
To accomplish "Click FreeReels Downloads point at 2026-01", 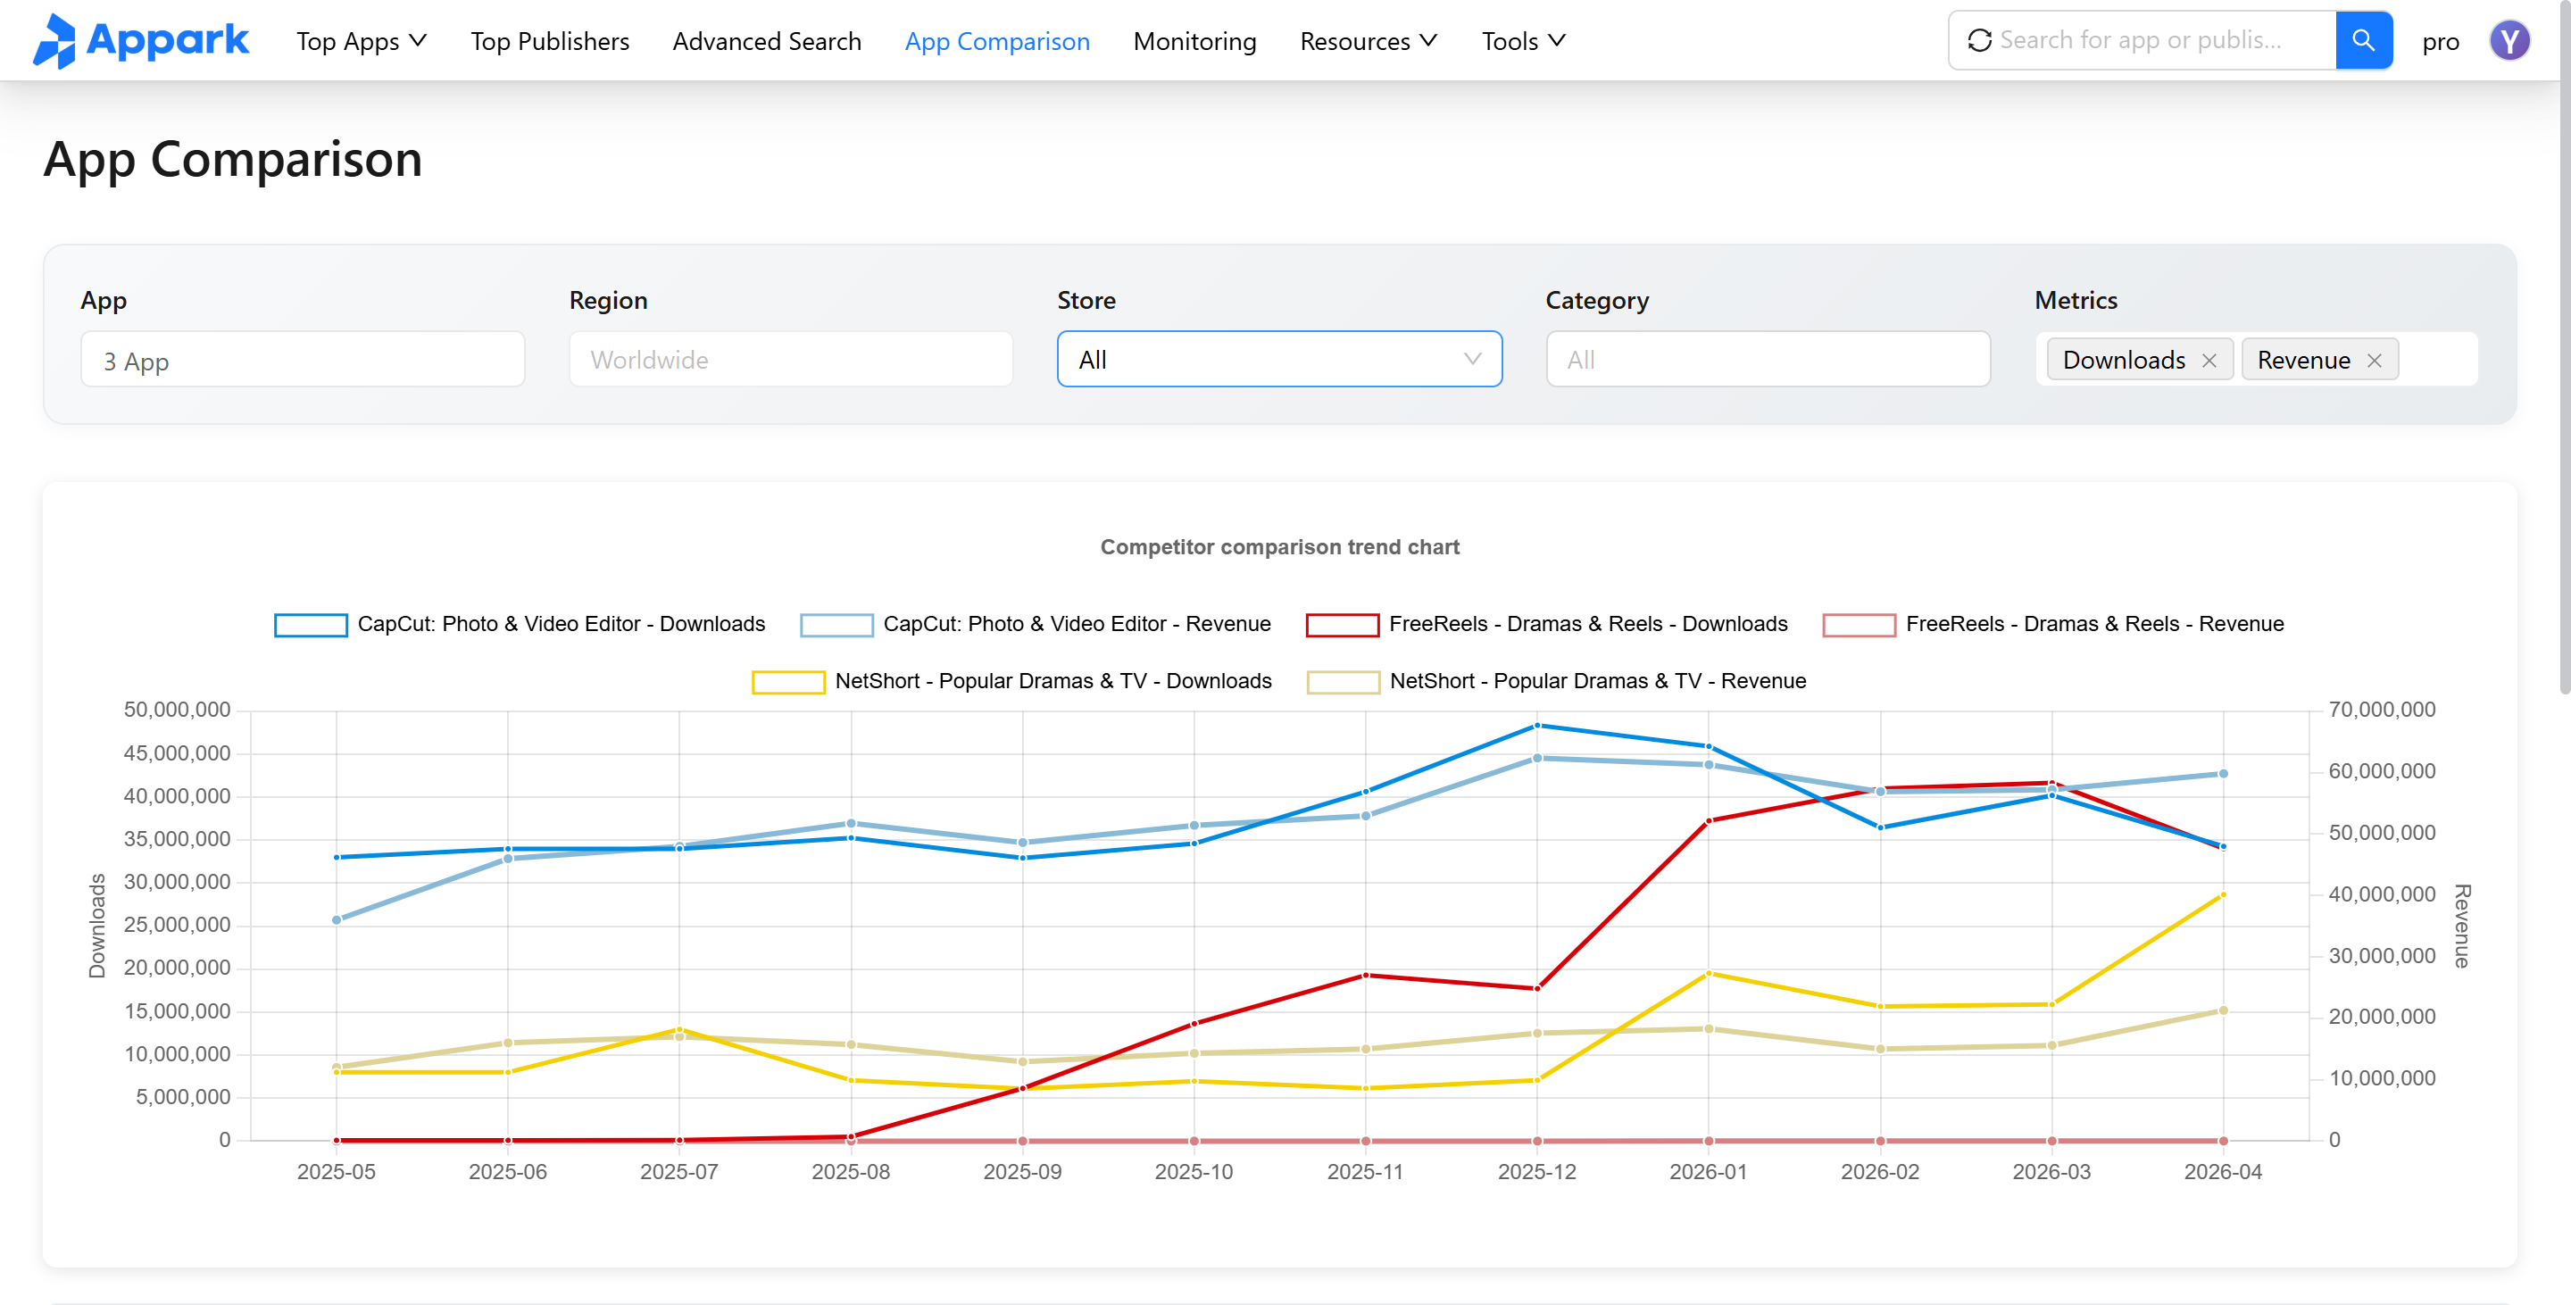I will coord(1709,821).
